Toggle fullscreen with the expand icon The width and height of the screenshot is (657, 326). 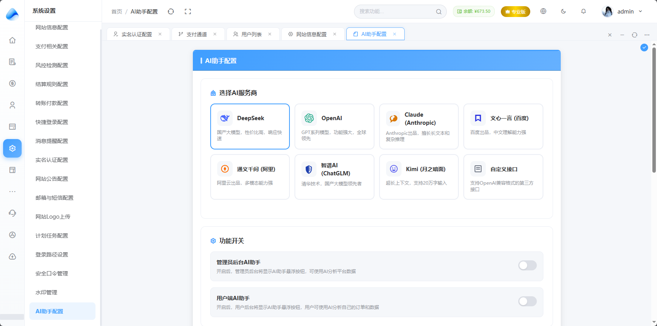188,12
